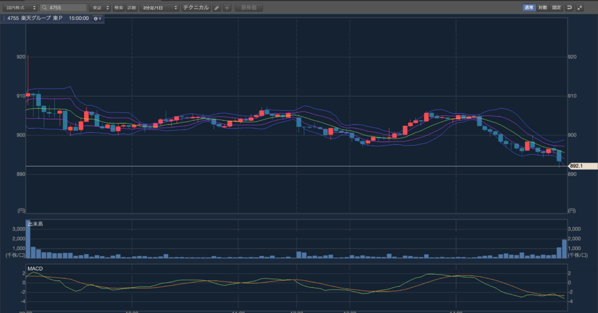598x313 pixels.
Task: Click the plus icon to add a chart
Action: [x=227, y=8]
